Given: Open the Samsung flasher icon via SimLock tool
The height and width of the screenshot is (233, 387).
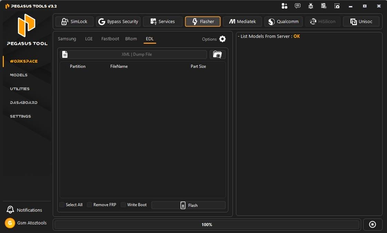Looking at the screenshot, I should click(74, 21).
